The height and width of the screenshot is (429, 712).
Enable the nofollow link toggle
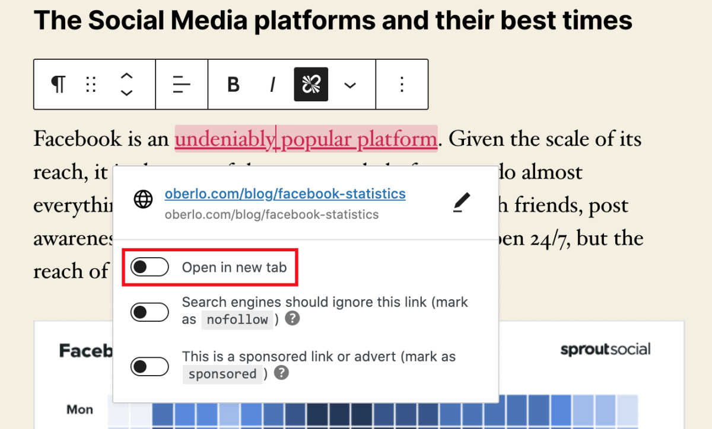(150, 311)
